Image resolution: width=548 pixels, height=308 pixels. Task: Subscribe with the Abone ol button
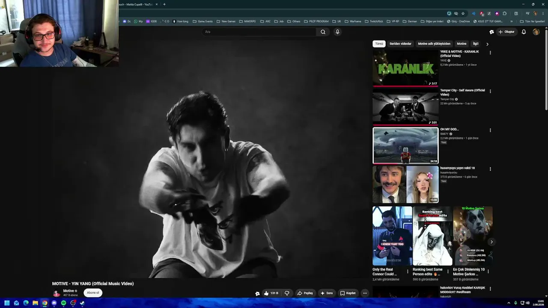point(93,293)
